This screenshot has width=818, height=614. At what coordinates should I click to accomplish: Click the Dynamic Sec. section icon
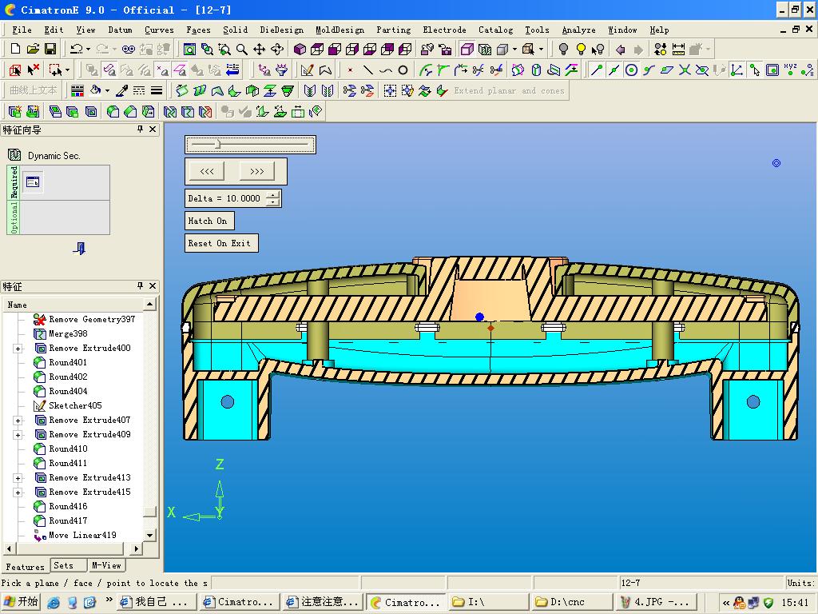14,154
